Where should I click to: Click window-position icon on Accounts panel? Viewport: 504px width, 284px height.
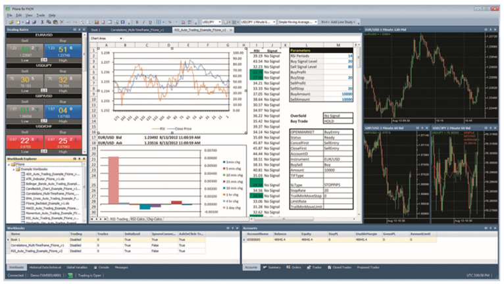pos(486,228)
